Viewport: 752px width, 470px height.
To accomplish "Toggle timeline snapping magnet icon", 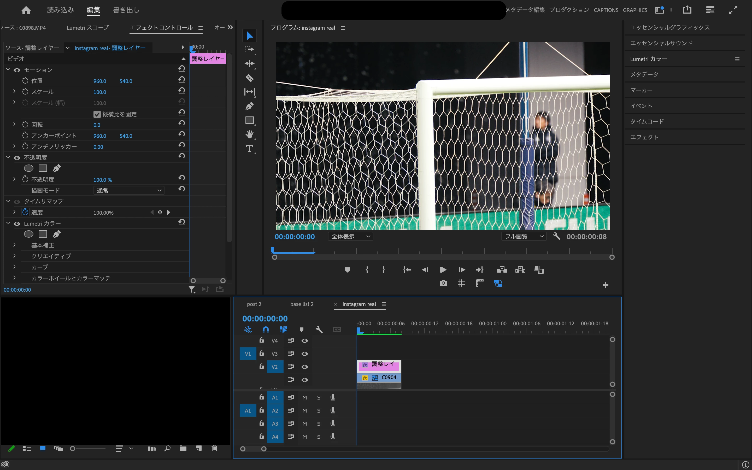I will click(266, 330).
